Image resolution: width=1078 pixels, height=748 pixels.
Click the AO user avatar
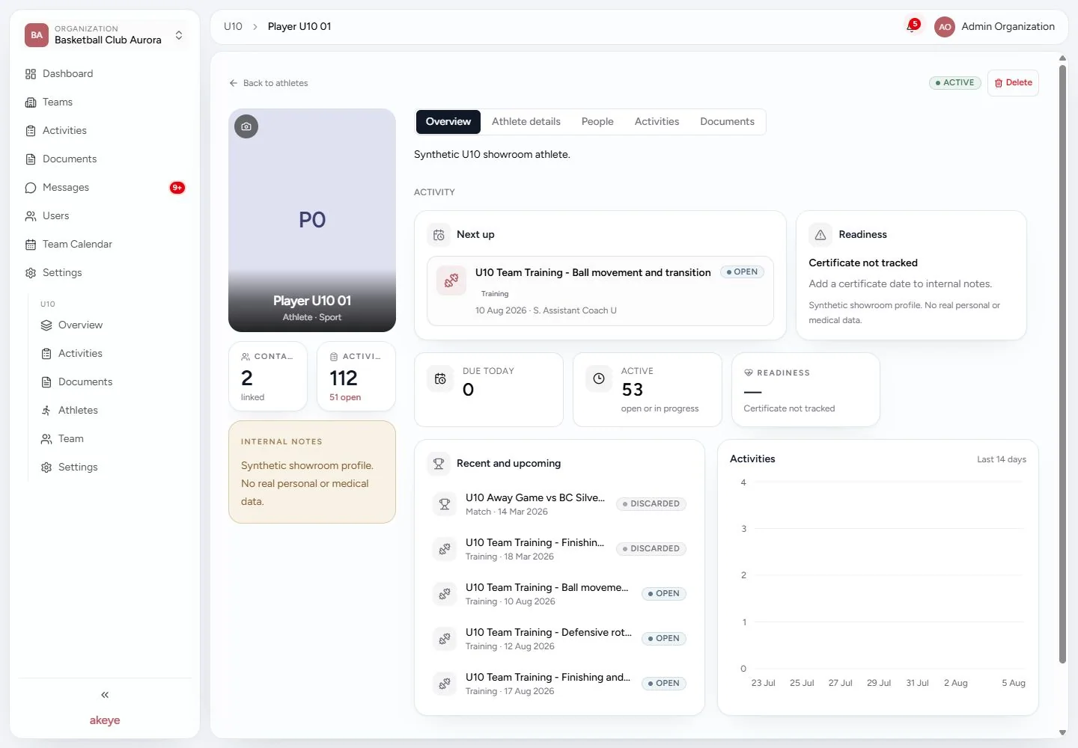(945, 27)
